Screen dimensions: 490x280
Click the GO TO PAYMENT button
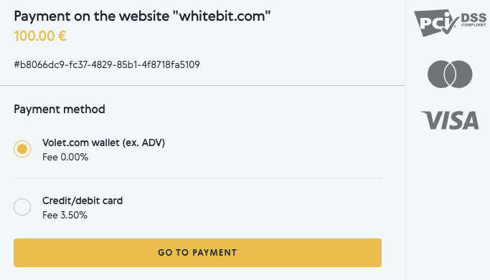pyautogui.click(x=197, y=253)
